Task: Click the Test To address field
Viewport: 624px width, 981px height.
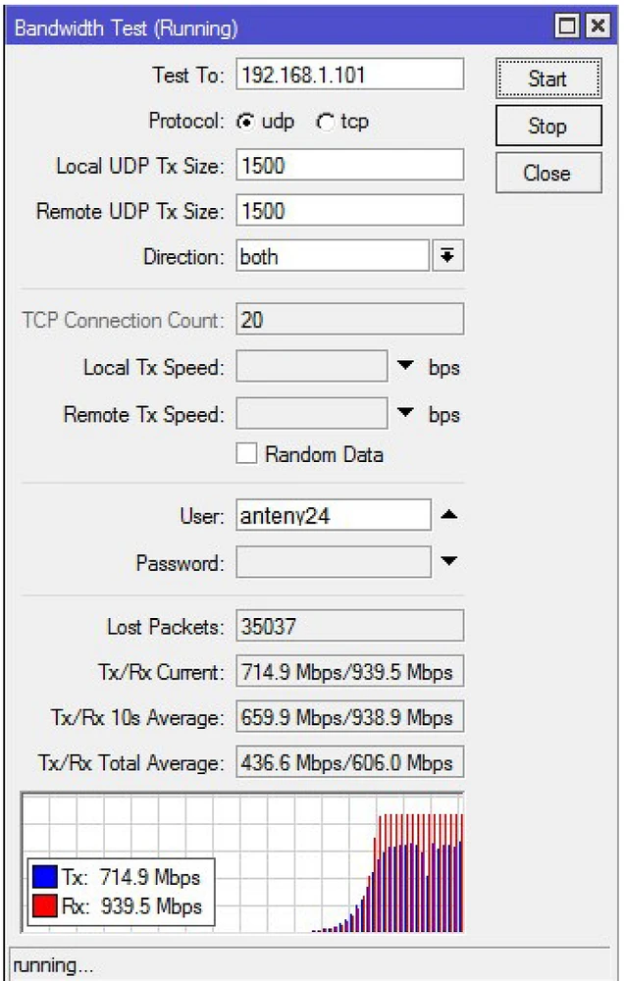Action: pyautogui.click(x=349, y=75)
